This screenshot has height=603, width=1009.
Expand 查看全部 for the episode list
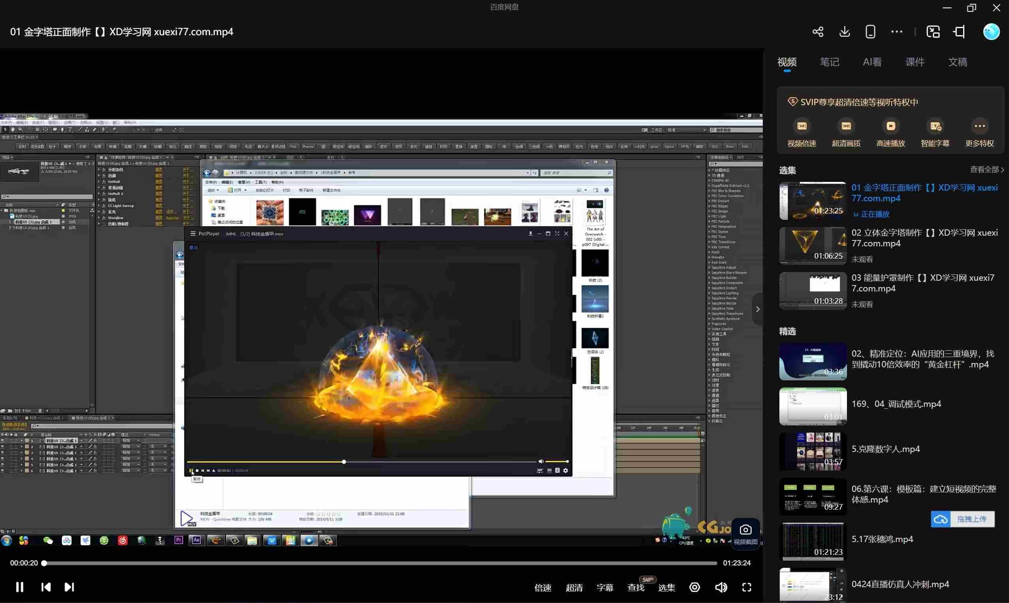pos(986,170)
